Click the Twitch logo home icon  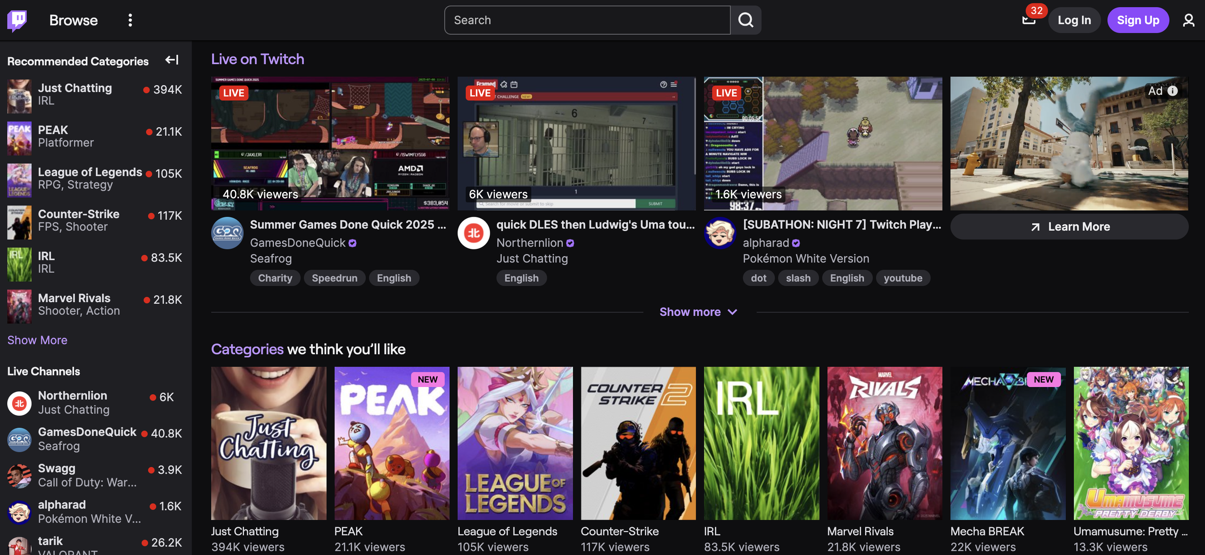pyautogui.click(x=17, y=20)
